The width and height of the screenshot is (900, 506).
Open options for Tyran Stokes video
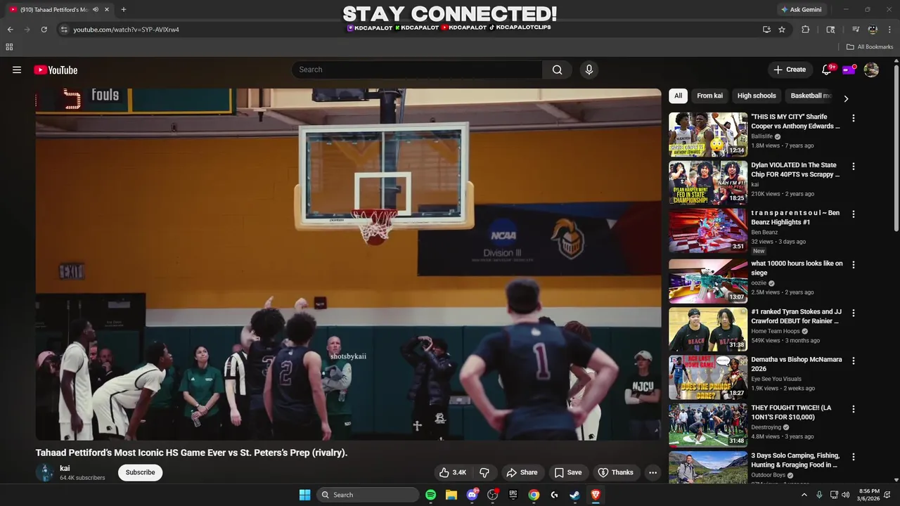coord(854,313)
